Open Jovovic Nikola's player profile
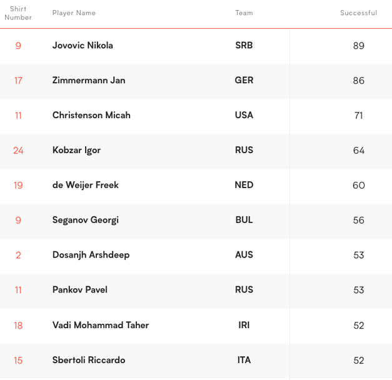This screenshot has height=380, width=392. click(83, 46)
